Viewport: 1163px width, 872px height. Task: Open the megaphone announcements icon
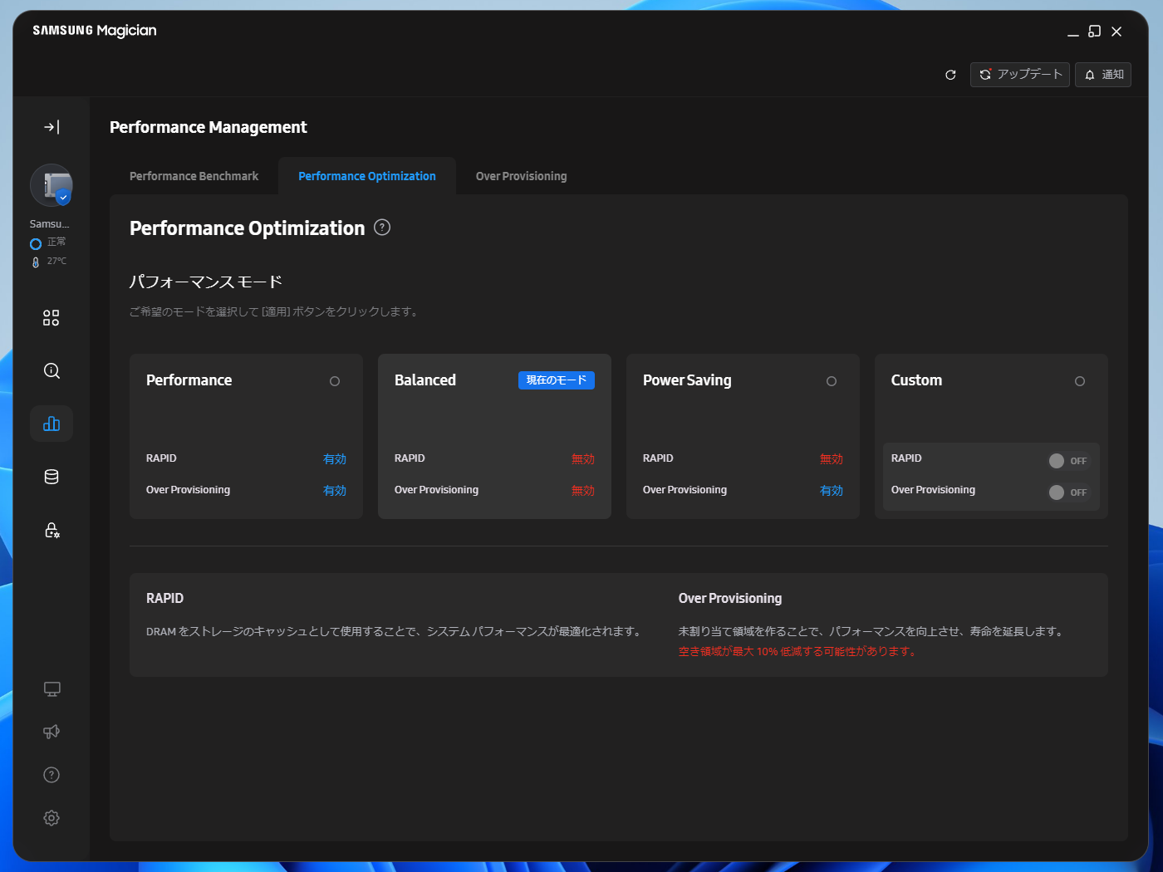click(x=52, y=732)
